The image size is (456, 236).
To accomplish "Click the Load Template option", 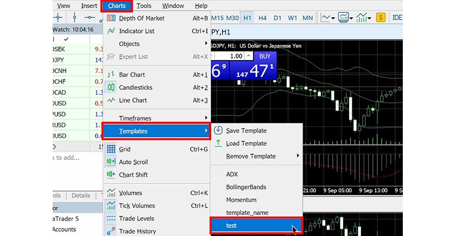I will pyautogui.click(x=246, y=143).
